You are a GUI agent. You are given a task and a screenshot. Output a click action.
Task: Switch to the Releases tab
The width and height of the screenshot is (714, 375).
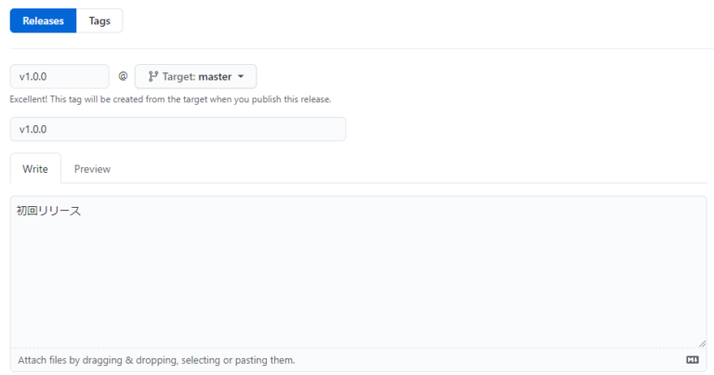click(43, 20)
